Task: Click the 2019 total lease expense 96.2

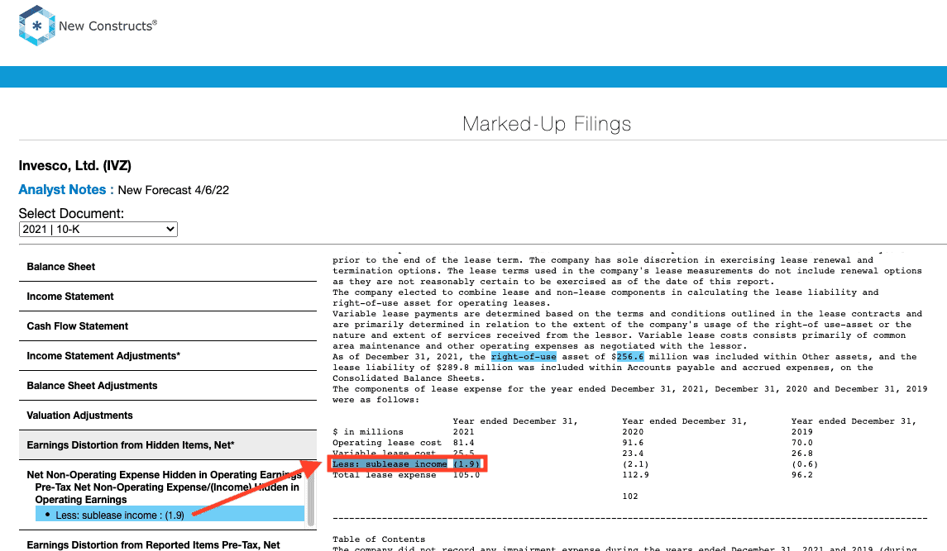Action: tap(802, 475)
